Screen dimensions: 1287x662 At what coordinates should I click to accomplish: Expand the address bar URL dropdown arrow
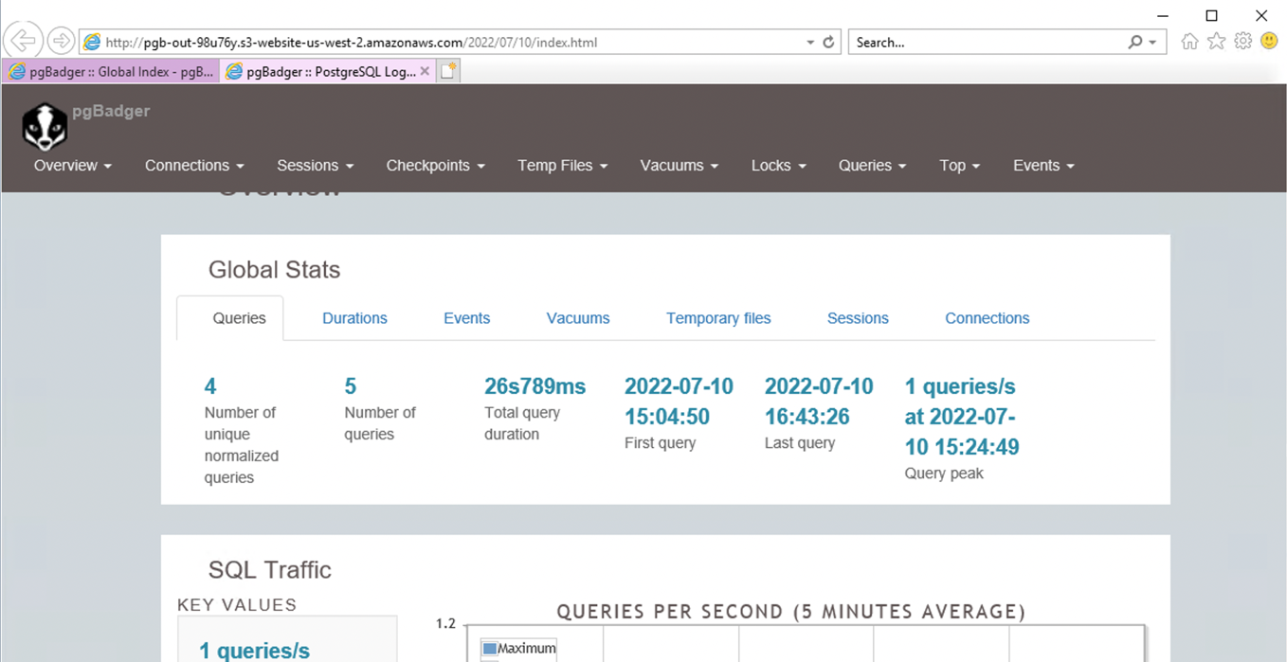(809, 43)
